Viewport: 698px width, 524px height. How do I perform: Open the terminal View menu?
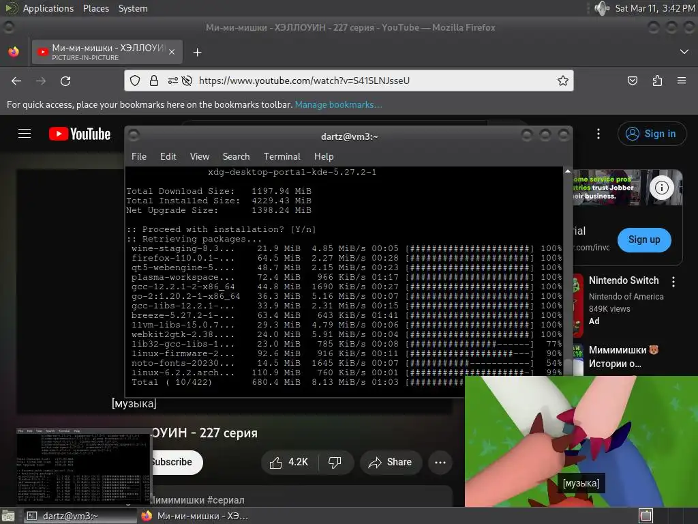pyautogui.click(x=200, y=156)
